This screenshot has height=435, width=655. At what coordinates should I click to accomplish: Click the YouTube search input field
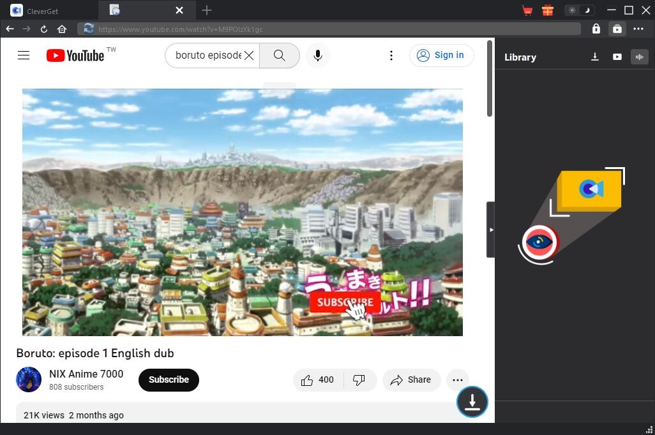click(207, 55)
